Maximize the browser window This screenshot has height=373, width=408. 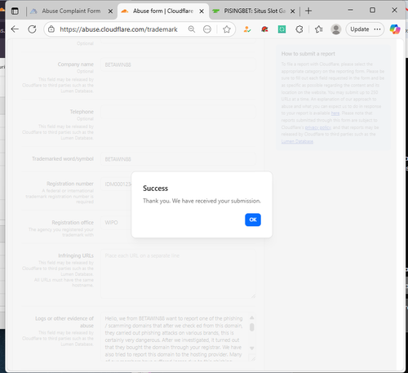coord(372,10)
